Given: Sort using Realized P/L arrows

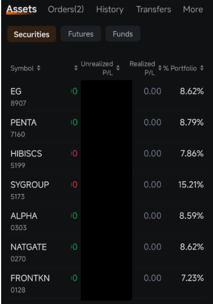Looking at the screenshot, I should pyautogui.click(x=160, y=68).
